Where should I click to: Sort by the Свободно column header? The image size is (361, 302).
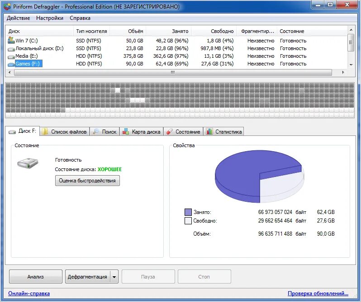tap(214, 31)
